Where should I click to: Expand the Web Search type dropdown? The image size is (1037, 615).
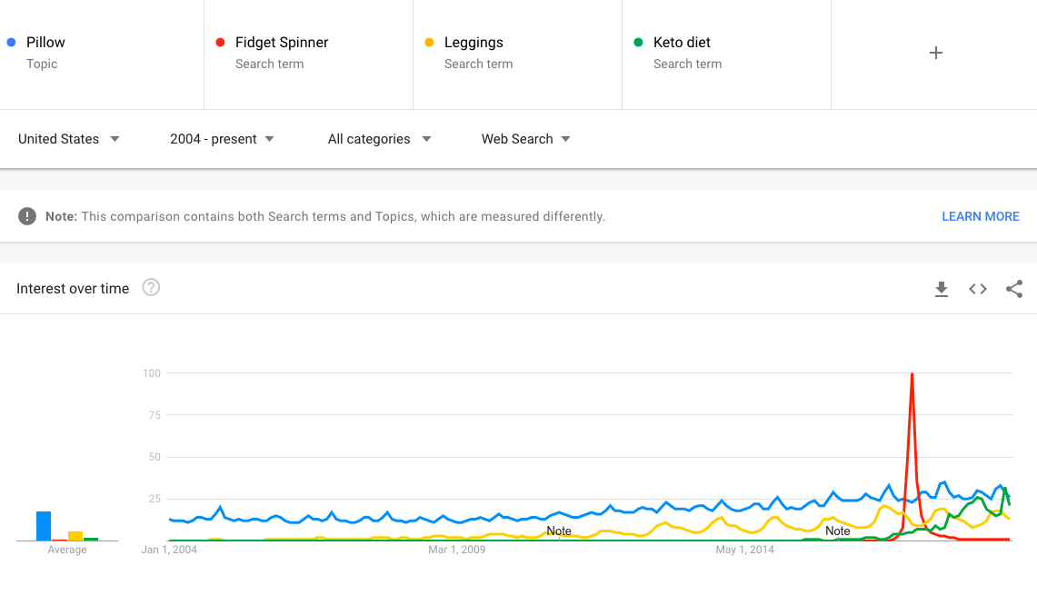[526, 139]
